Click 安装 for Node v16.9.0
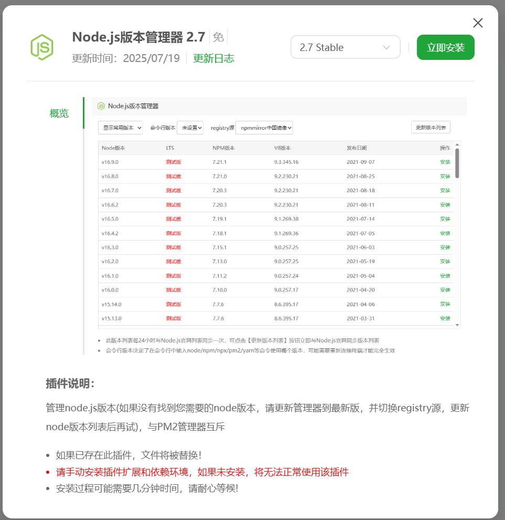This screenshot has height=520, width=505. [445, 162]
